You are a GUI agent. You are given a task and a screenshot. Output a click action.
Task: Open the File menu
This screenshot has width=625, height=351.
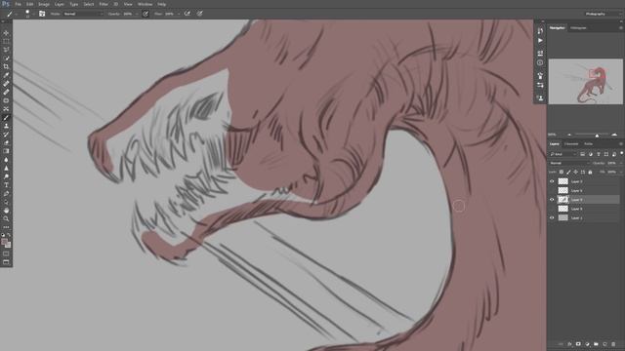18,4
